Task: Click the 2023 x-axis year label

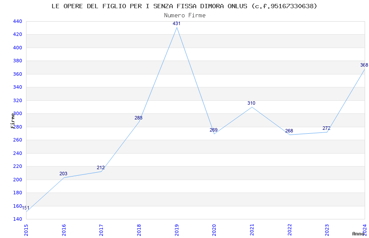Action: 327,230
